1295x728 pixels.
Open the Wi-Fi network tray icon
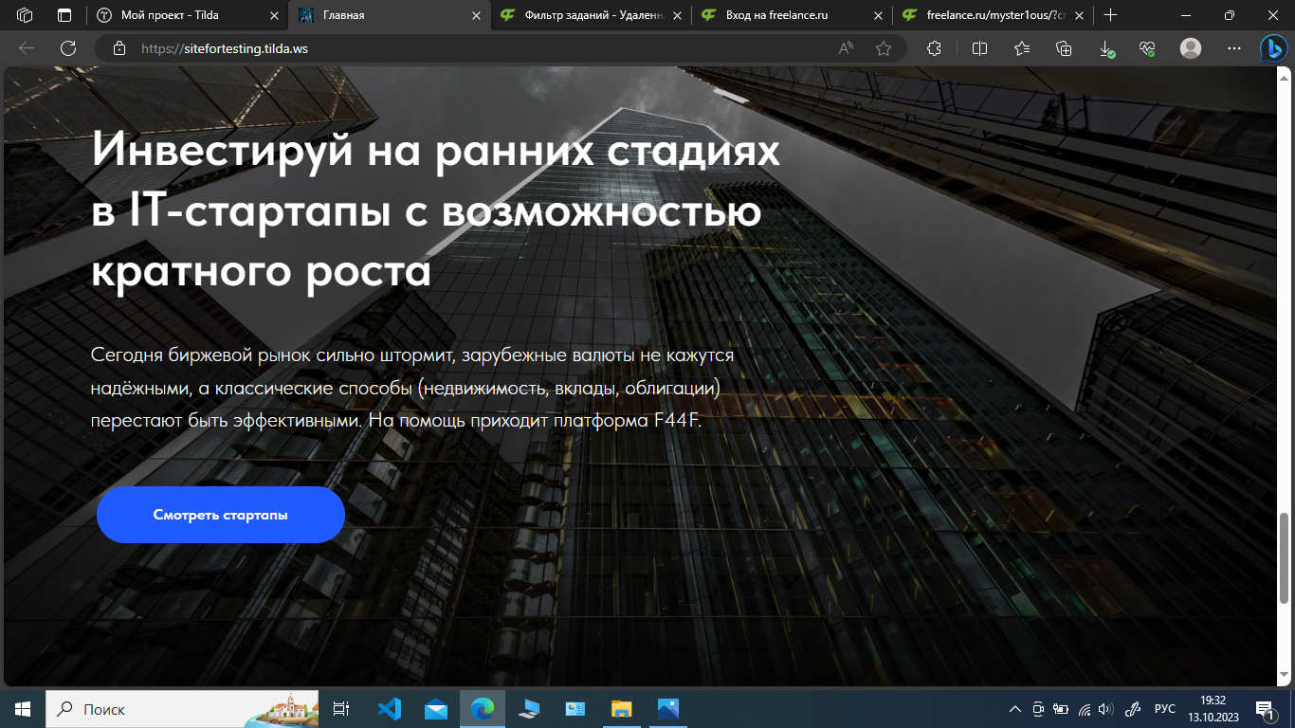pos(1084,709)
